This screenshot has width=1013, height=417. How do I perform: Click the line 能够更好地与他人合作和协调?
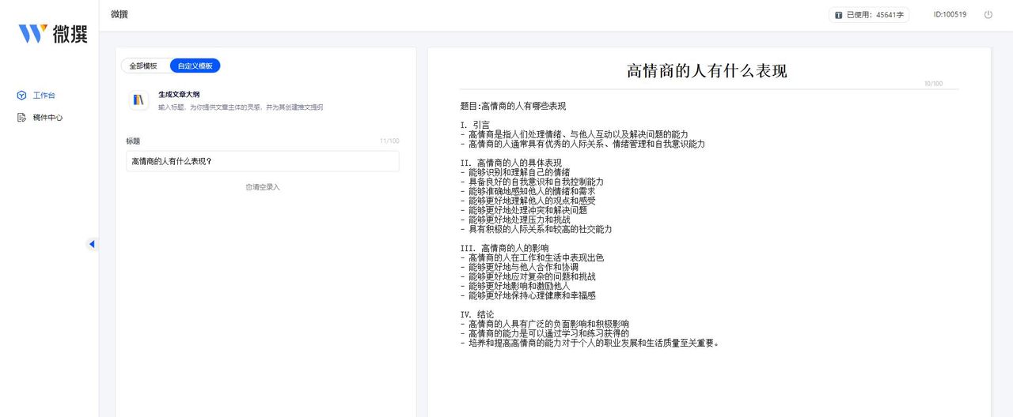click(519, 267)
